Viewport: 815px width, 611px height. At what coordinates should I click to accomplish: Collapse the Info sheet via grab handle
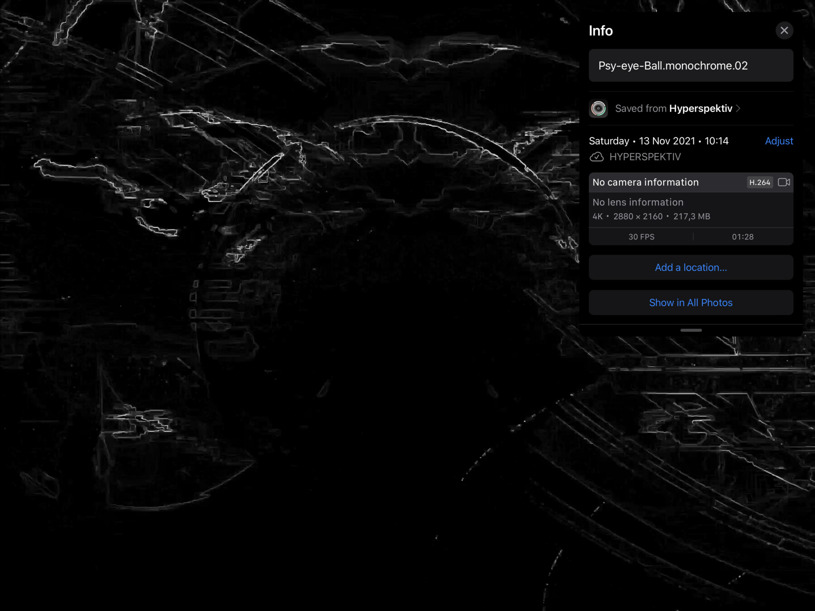[691, 331]
